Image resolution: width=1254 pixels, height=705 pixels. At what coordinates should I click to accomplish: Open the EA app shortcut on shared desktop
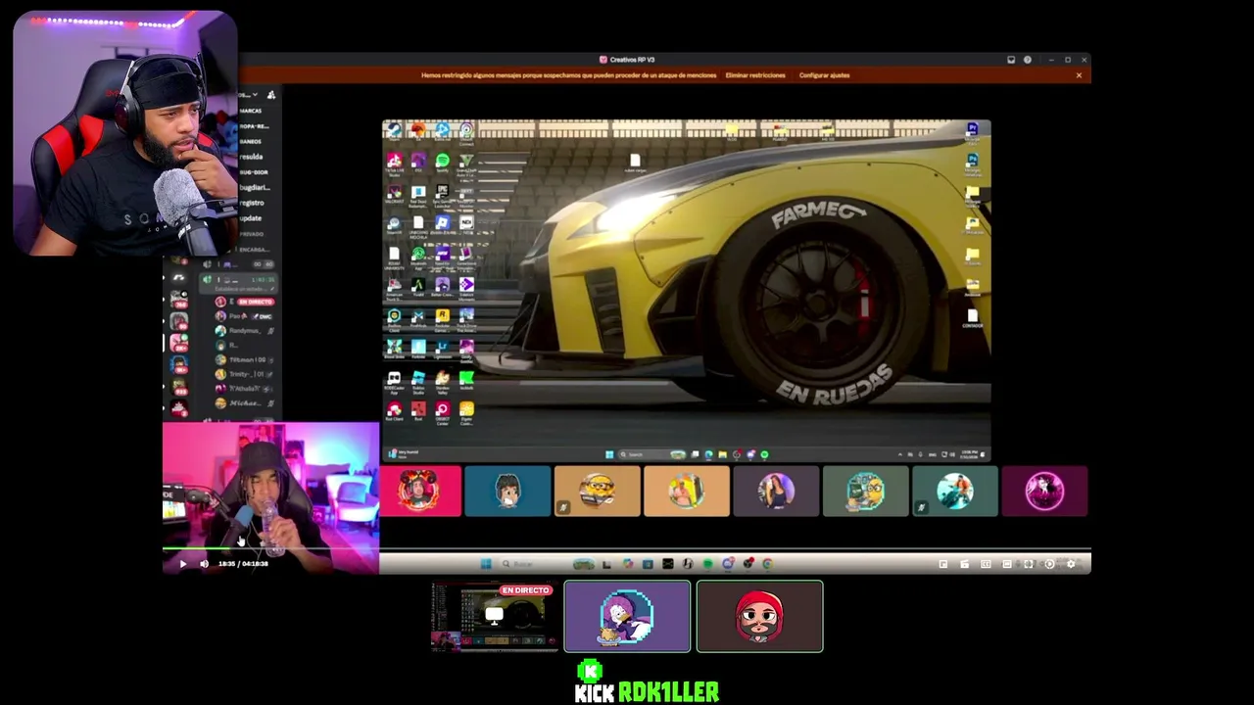(418, 130)
